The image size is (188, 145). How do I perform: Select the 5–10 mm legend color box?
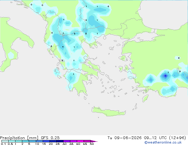[x=32, y=141]
